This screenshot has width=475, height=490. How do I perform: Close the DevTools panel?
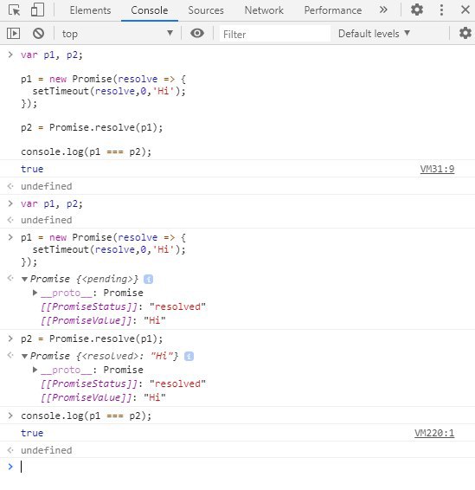[465, 10]
